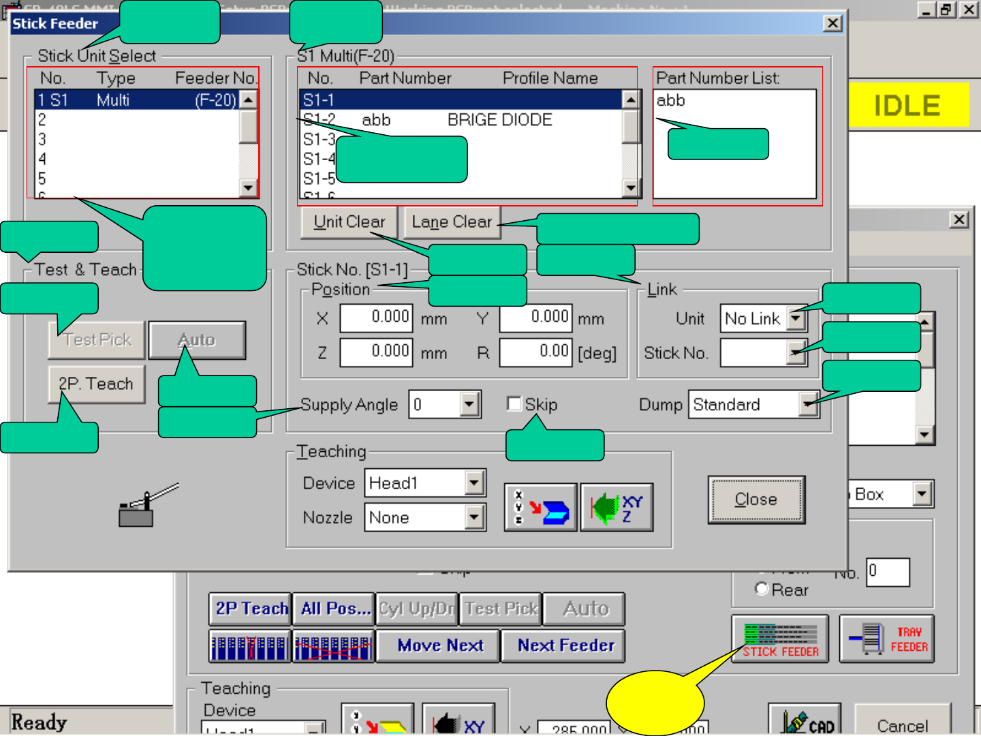
Task: Click the Position Y input field
Action: [535, 318]
